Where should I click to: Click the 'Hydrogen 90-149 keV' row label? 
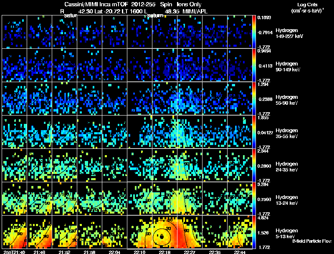click(x=288, y=67)
